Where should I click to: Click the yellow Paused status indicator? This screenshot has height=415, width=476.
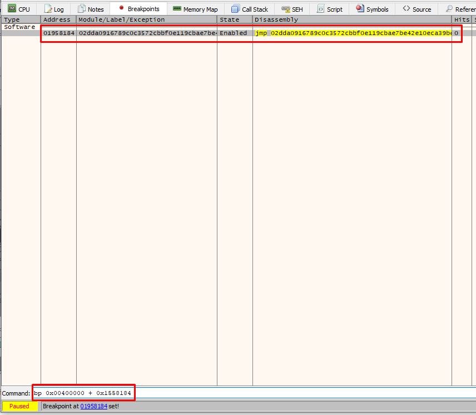(19, 406)
